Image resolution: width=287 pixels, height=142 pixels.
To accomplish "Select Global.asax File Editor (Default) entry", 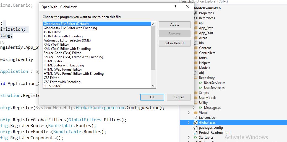I will [x=97, y=24].
